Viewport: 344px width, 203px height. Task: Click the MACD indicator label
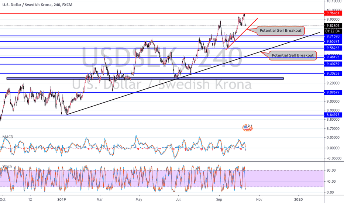8,137
